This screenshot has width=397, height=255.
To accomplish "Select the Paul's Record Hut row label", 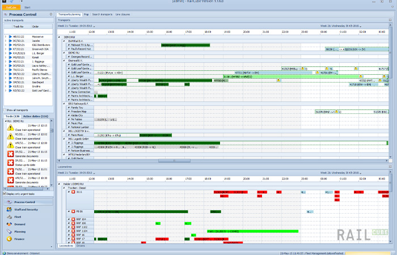I will 81,49.
